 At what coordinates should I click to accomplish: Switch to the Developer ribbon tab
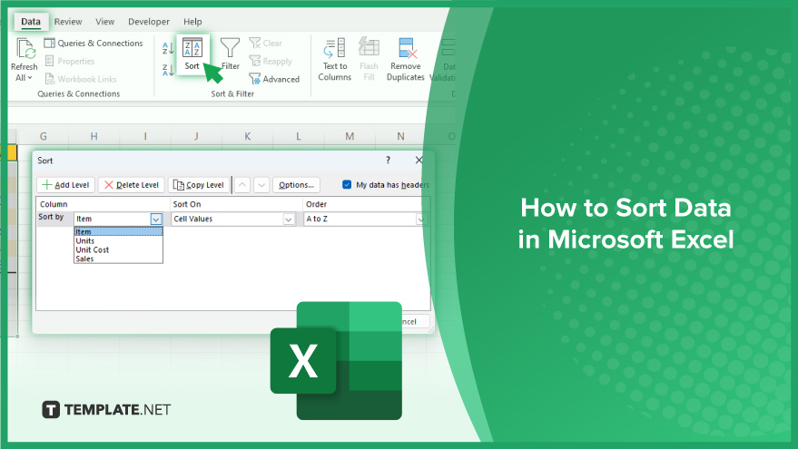[x=149, y=22]
